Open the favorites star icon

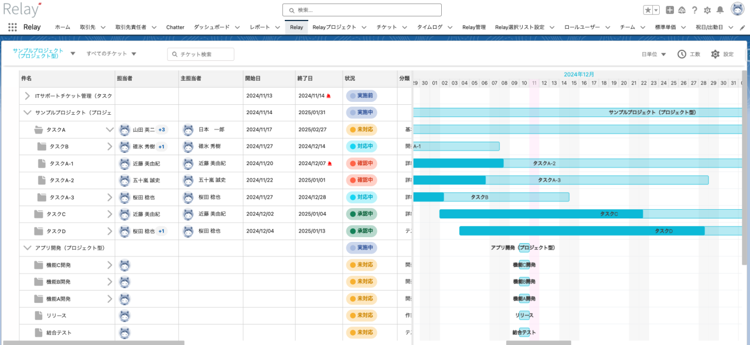648,10
